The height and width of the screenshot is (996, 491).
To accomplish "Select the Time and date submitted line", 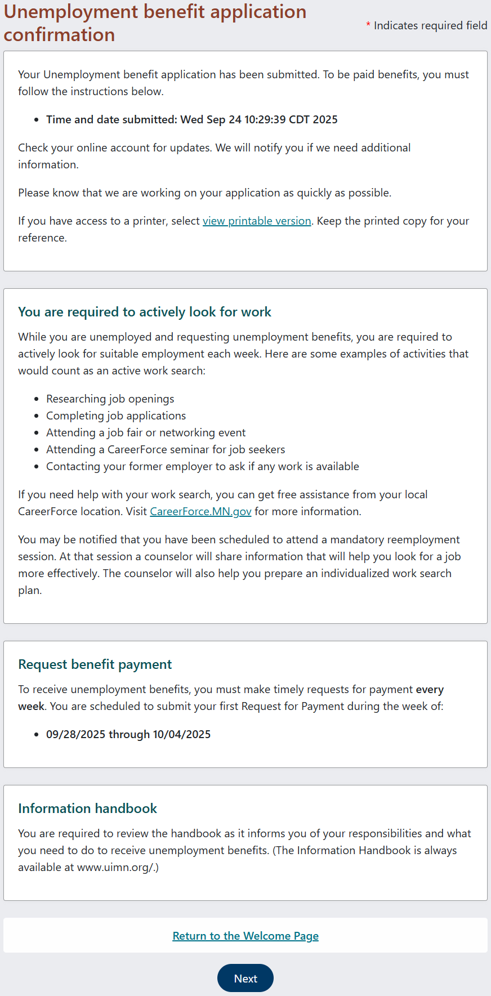I will (191, 119).
